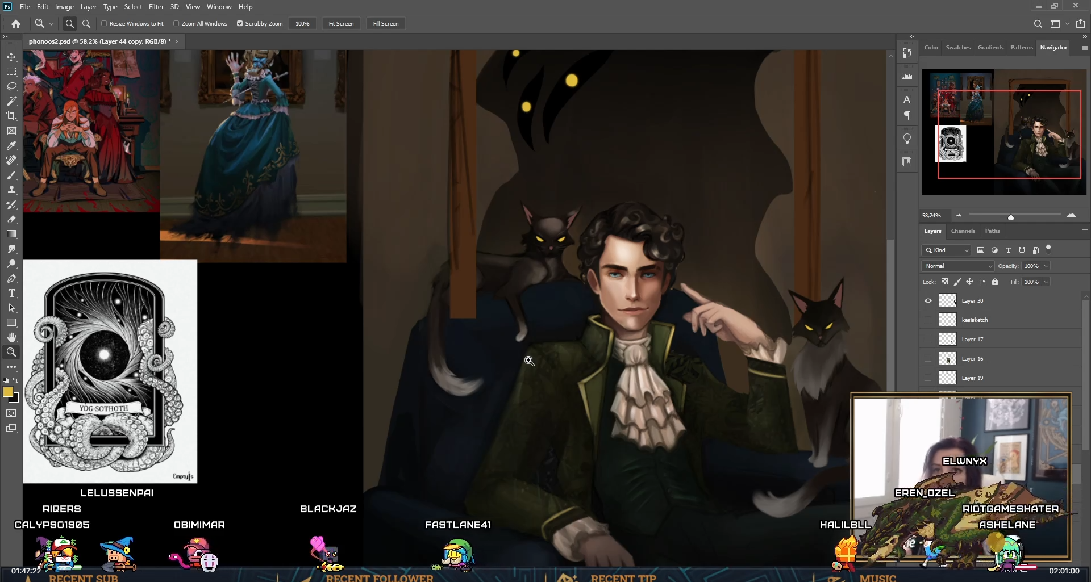1091x582 pixels.
Task: Open the Select menu
Action: (133, 7)
